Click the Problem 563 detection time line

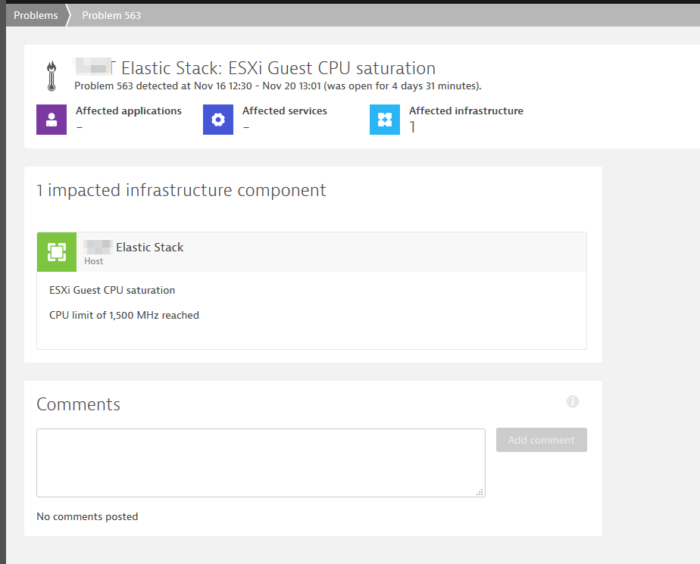[277, 86]
